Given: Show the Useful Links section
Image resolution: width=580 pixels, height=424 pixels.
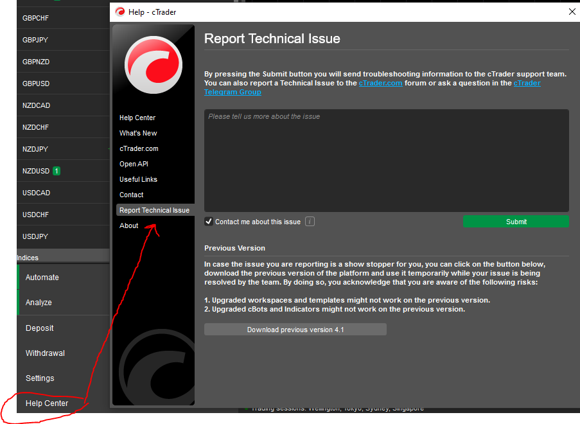Looking at the screenshot, I should [x=138, y=179].
